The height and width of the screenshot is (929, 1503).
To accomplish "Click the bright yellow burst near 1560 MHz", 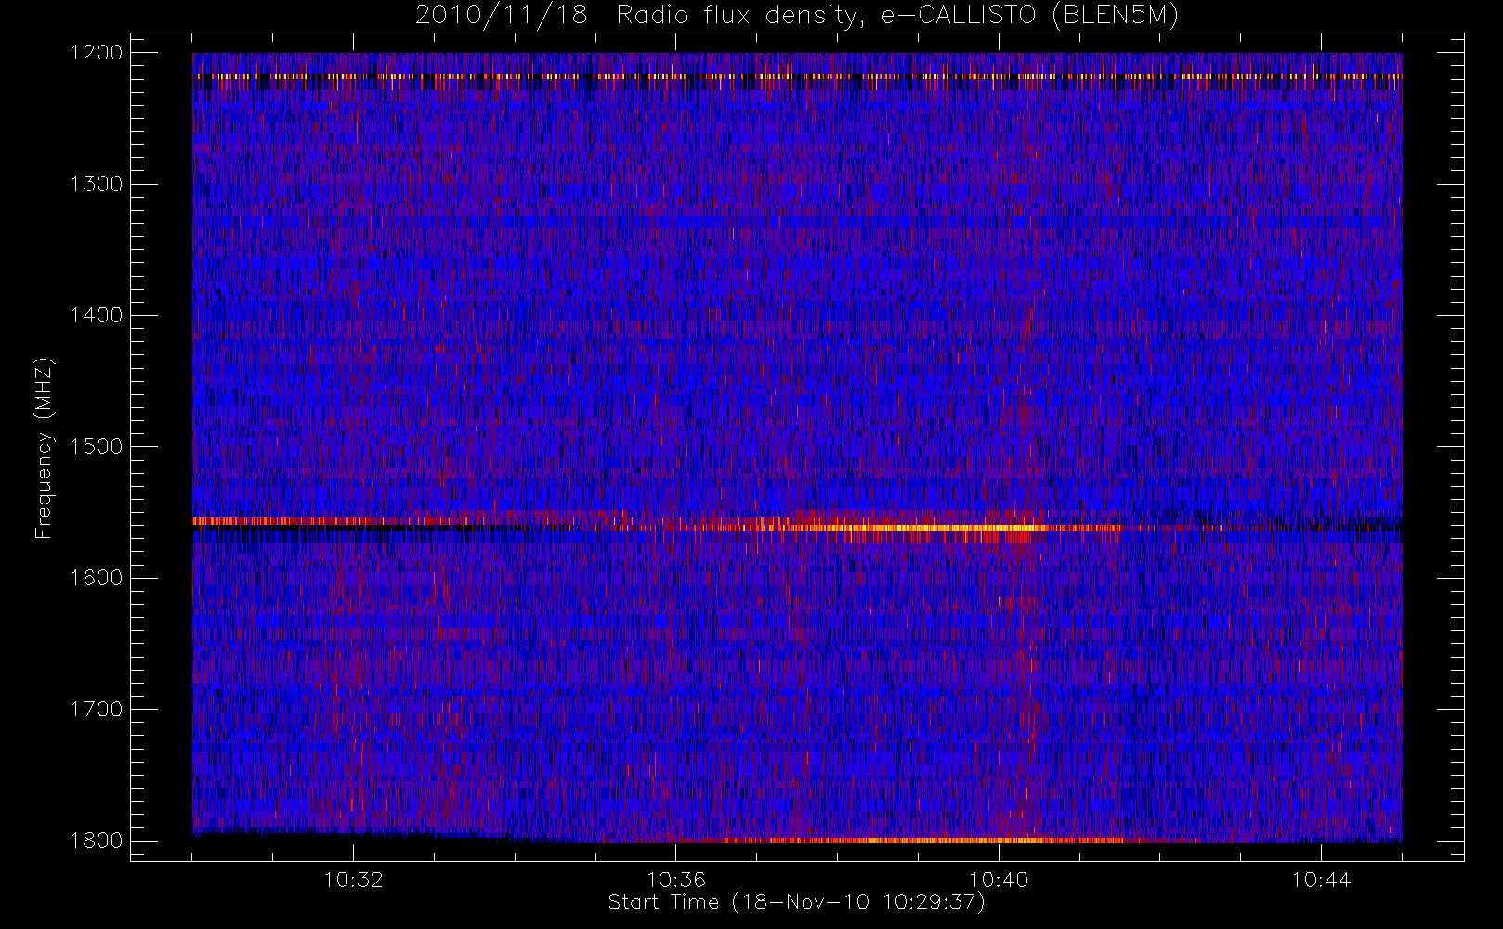I will [x=929, y=528].
